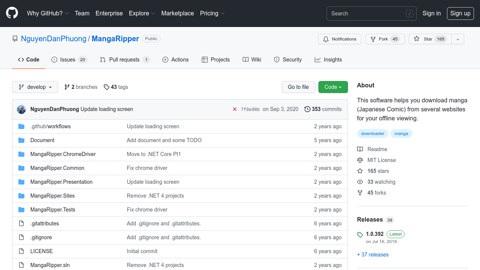Click the Team link in header
This screenshot has width=480, height=270.
coord(82,13)
